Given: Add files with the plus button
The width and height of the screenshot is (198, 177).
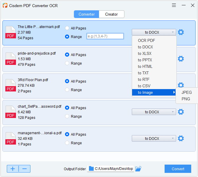Looking at the screenshot, I should (13, 169).
